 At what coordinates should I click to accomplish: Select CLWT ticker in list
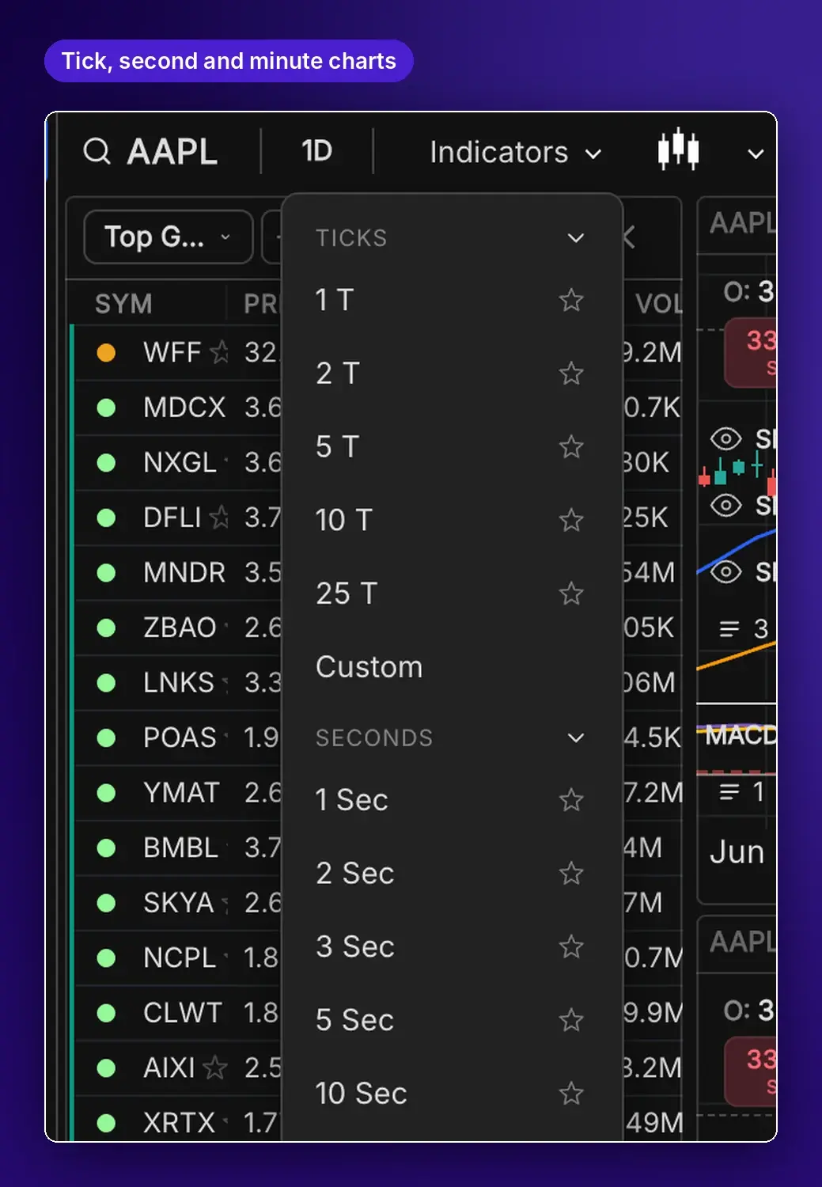183,1012
